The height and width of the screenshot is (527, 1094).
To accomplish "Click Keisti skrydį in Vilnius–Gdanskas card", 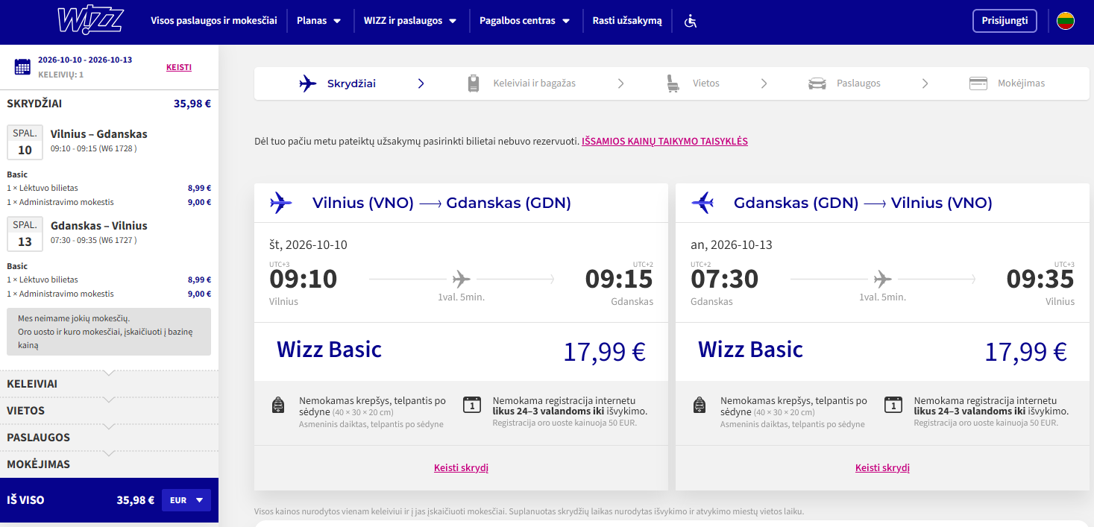I will coord(461,468).
